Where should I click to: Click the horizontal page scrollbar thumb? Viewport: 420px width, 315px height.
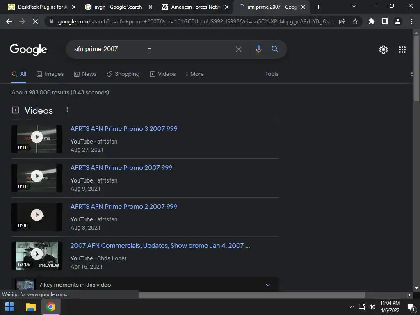(x=252, y=295)
